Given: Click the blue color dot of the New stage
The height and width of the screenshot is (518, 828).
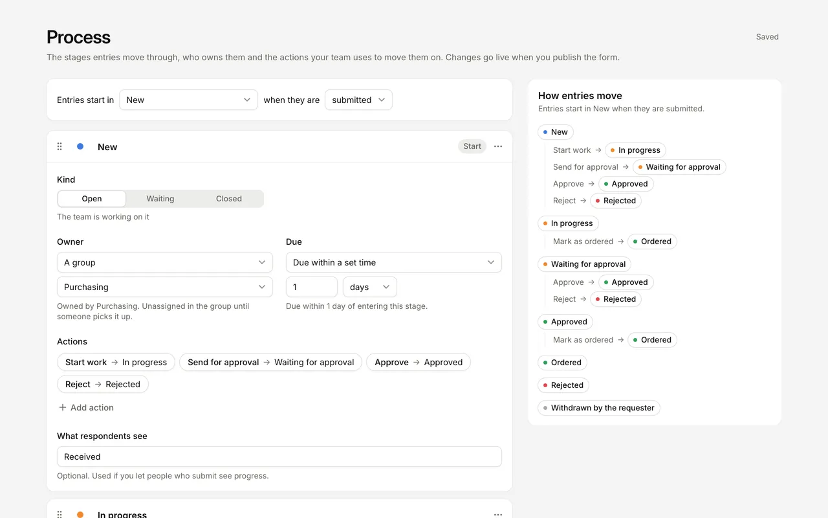Looking at the screenshot, I should [80, 146].
